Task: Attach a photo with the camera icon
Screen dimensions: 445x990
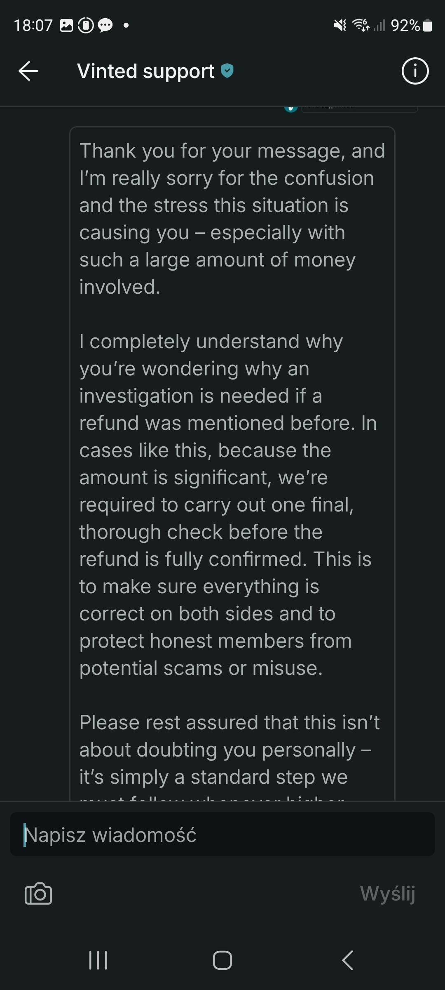Action: tap(38, 893)
